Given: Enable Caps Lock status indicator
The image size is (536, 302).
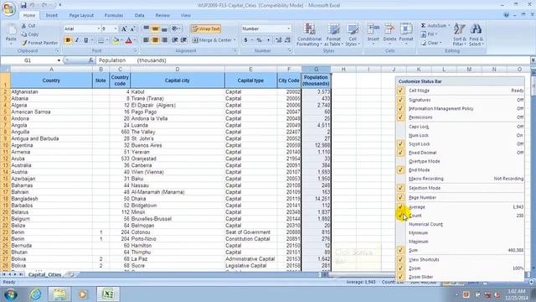Looking at the screenshot, I should pyautogui.click(x=460, y=127).
